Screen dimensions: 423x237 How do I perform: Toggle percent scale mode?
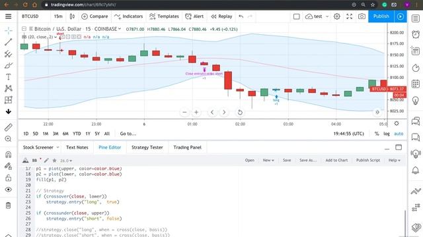(x=377, y=134)
